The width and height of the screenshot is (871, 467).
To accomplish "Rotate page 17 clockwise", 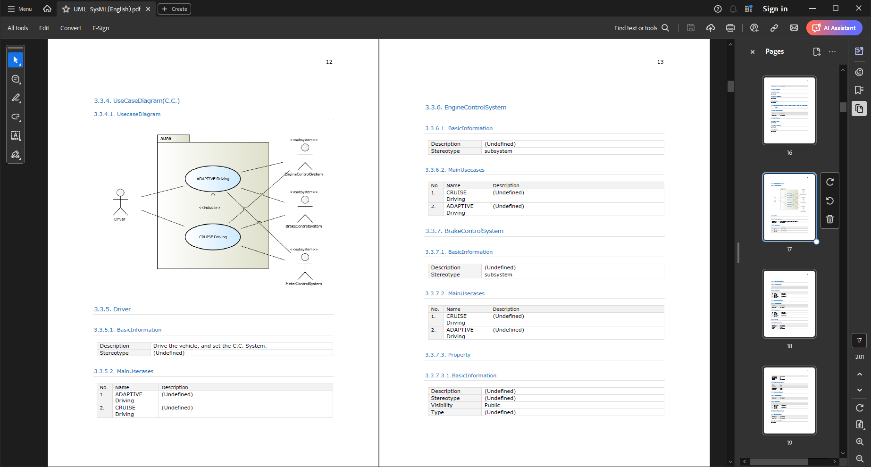I will click(830, 182).
